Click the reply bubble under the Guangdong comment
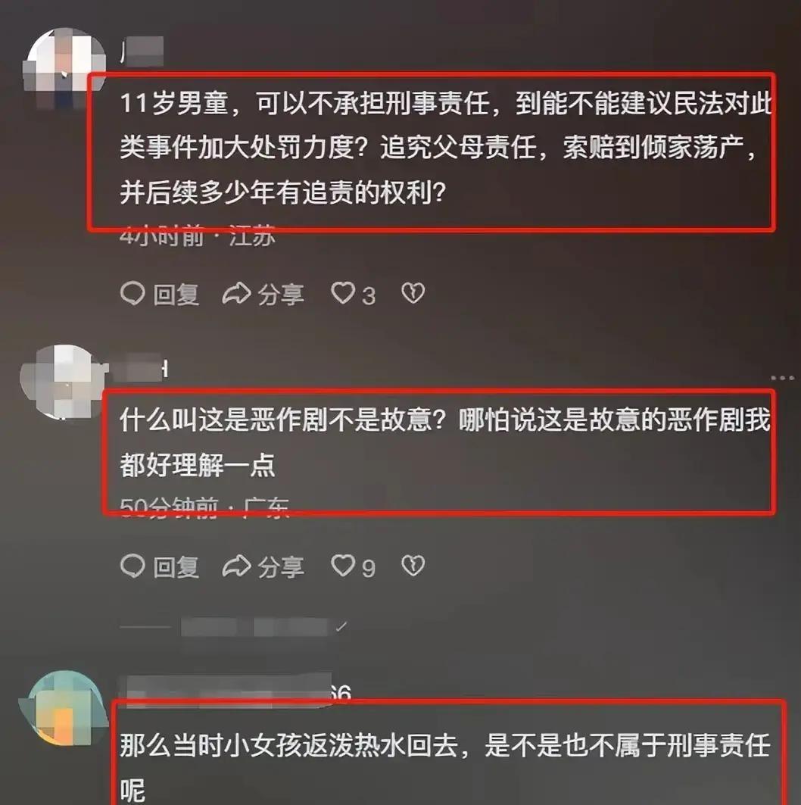Image resolution: width=801 pixels, height=805 pixels. (132, 566)
